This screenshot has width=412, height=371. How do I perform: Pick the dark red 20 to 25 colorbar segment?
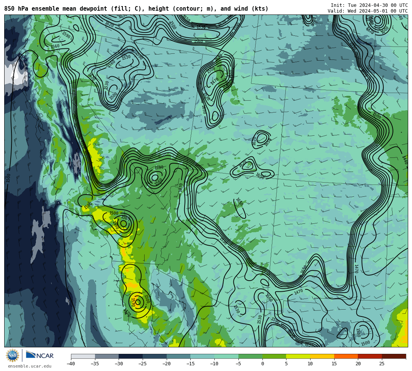[370, 356]
